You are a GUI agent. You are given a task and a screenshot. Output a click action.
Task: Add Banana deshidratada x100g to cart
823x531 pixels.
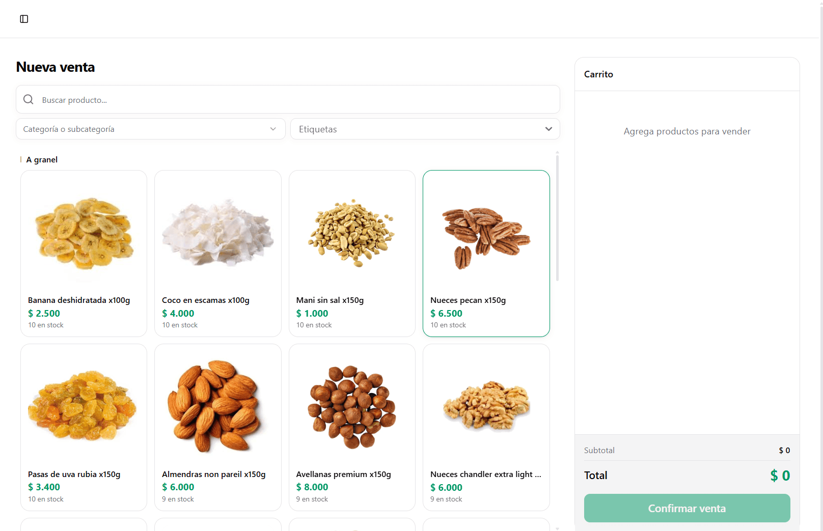(x=84, y=253)
